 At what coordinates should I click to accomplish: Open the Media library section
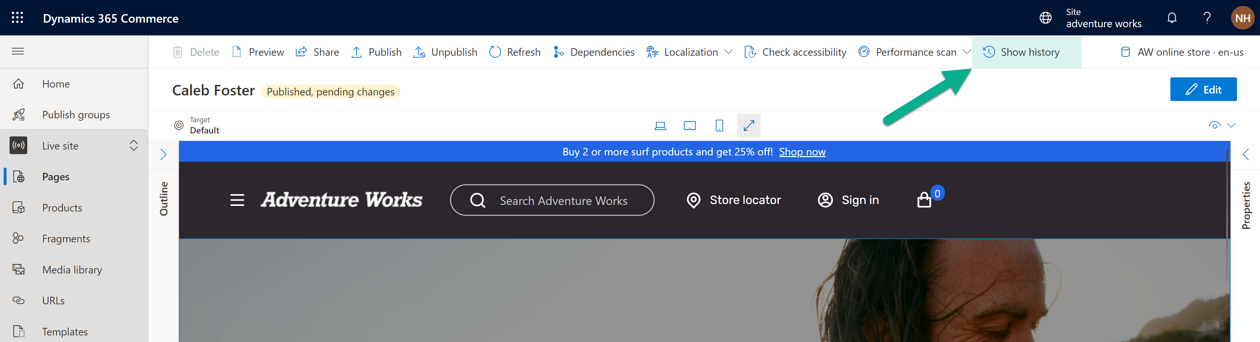click(x=72, y=269)
